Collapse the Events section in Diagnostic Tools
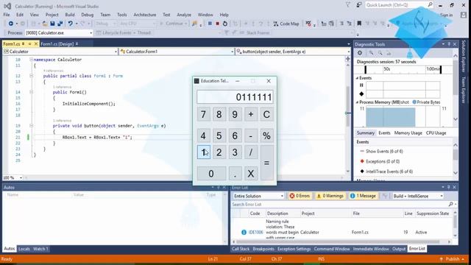This screenshot has height=265, width=471. 357,78
